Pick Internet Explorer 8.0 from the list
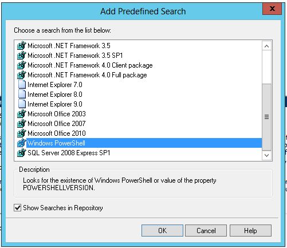 point(55,95)
